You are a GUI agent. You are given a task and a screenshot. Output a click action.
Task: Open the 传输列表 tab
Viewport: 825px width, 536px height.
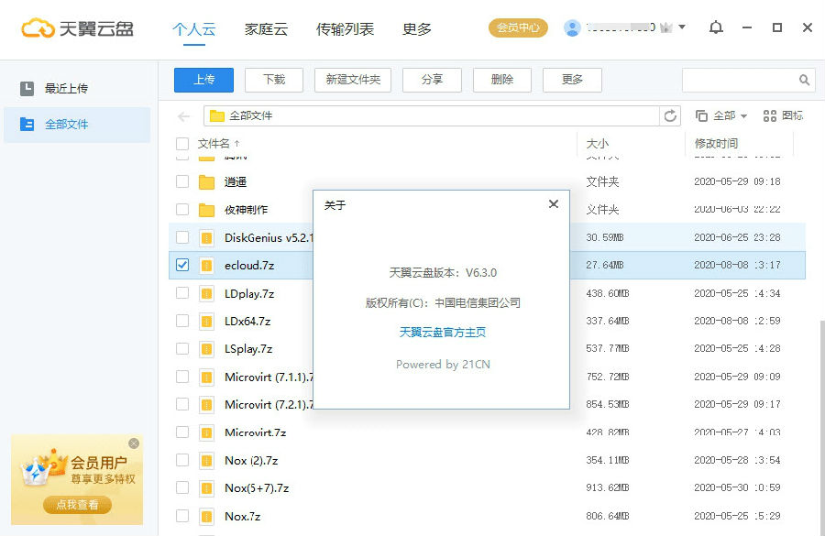click(344, 28)
